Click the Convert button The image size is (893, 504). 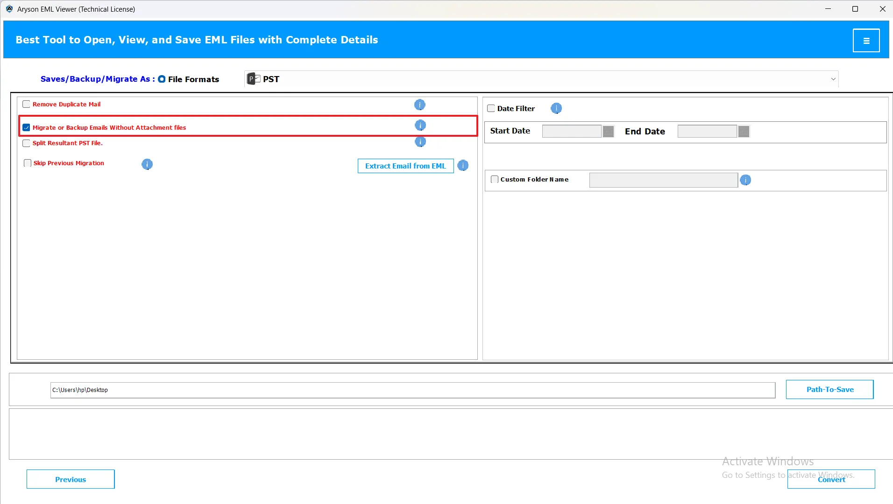pyautogui.click(x=831, y=479)
